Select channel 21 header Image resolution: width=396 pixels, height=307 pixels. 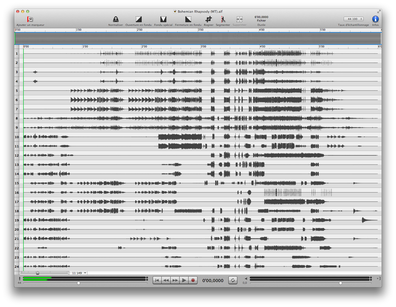(17, 239)
